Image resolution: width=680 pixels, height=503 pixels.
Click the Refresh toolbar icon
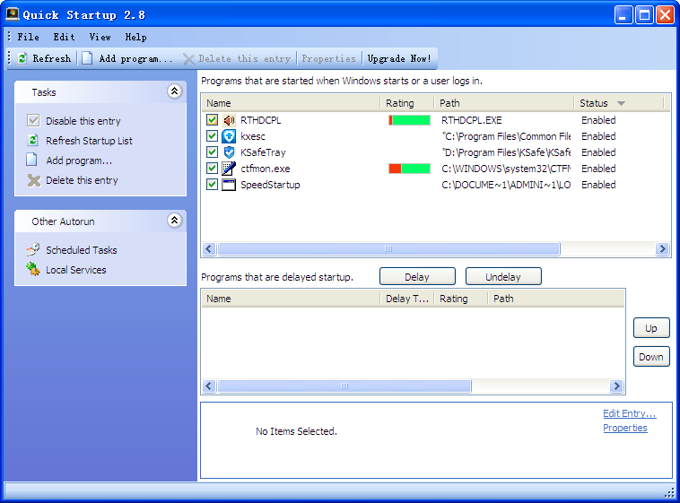pyautogui.click(x=22, y=58)
